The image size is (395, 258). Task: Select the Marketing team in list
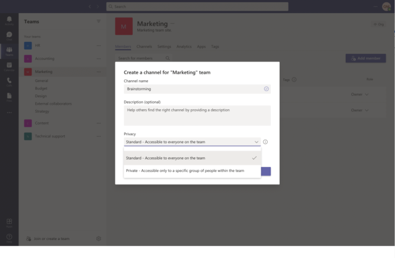point(62,72)
